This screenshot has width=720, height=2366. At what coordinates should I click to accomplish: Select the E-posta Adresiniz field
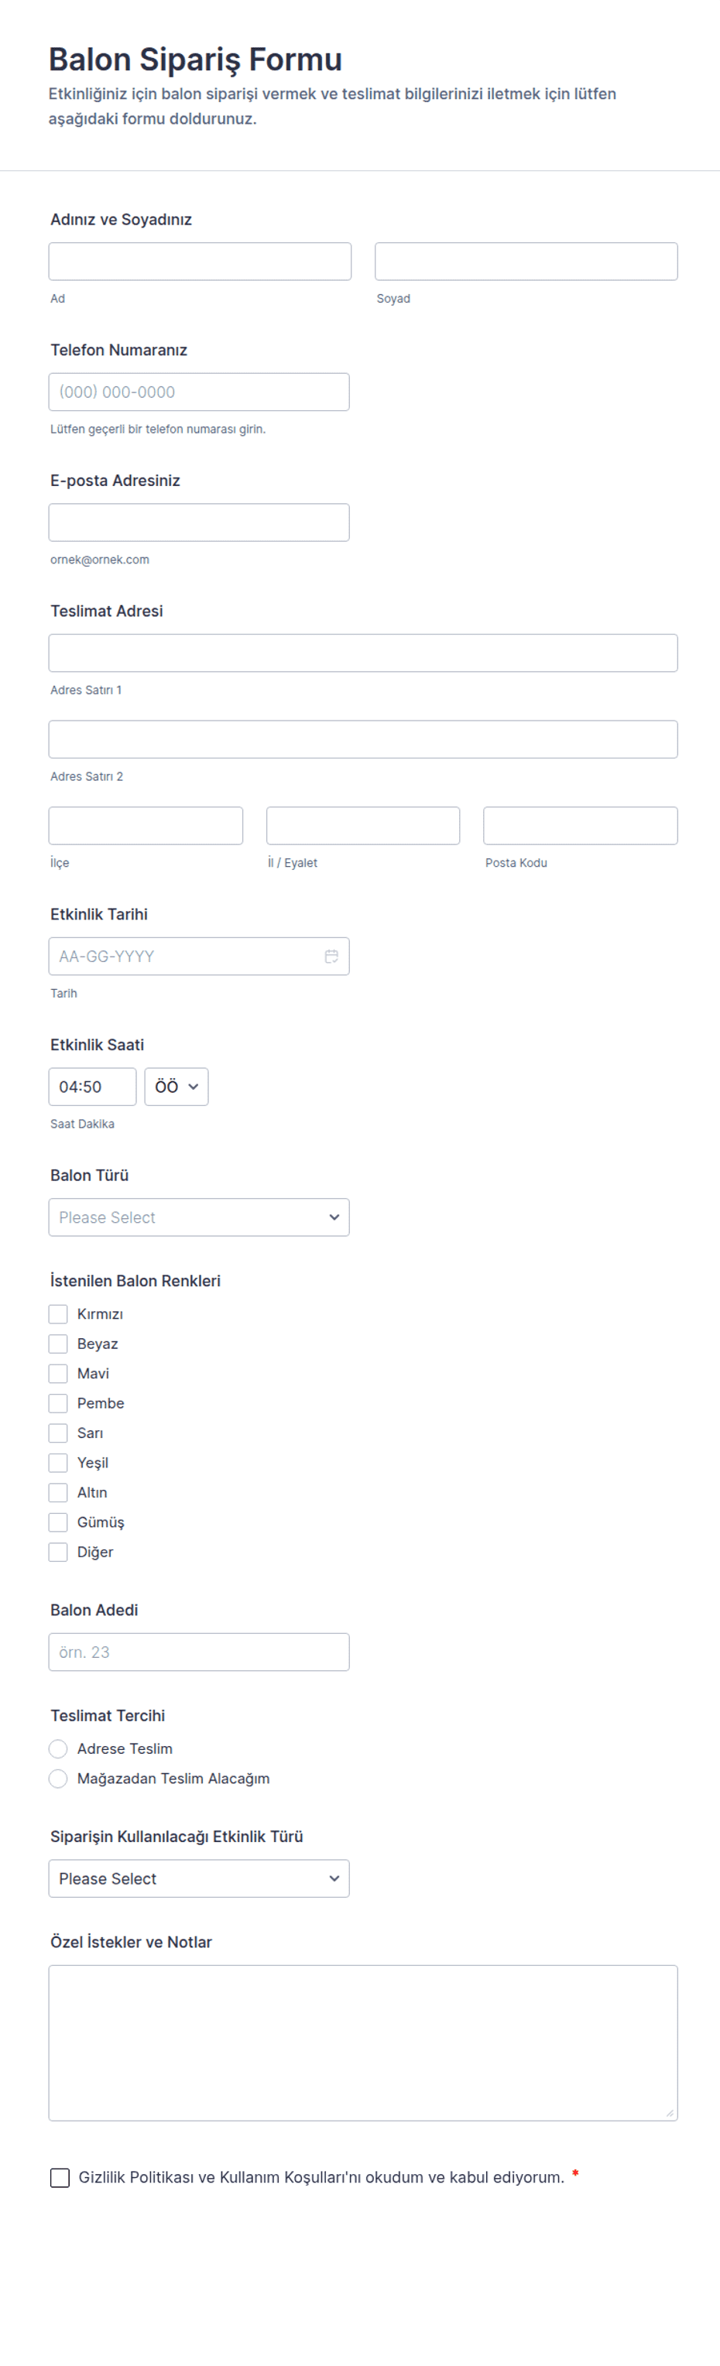click(199, 522)
